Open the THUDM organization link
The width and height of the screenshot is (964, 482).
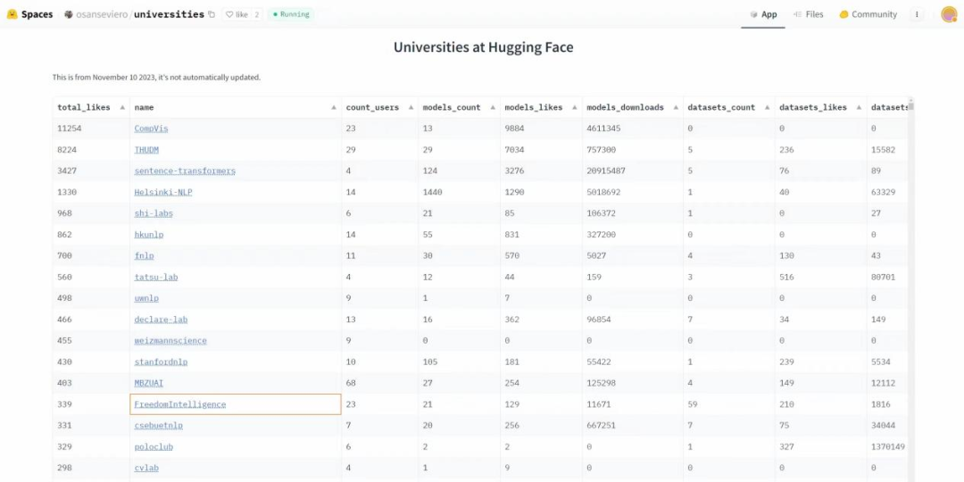pos(146,149)
